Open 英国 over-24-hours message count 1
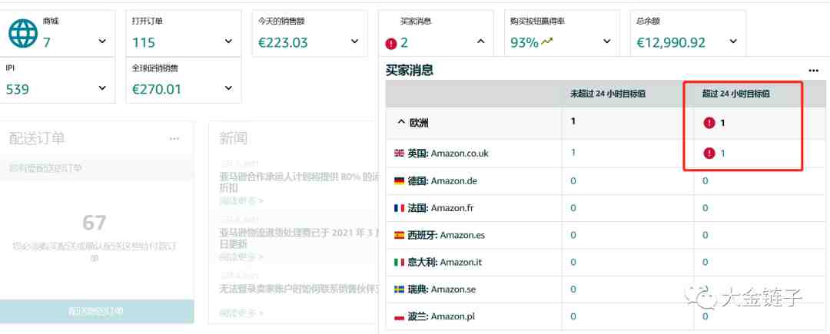 click(x=722, y=154)
